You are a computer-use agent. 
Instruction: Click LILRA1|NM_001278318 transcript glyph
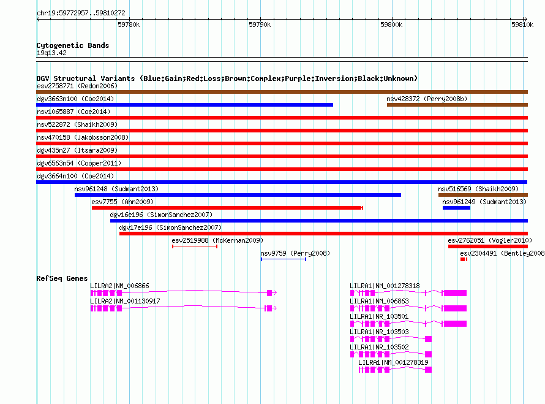tap(408, 293)
